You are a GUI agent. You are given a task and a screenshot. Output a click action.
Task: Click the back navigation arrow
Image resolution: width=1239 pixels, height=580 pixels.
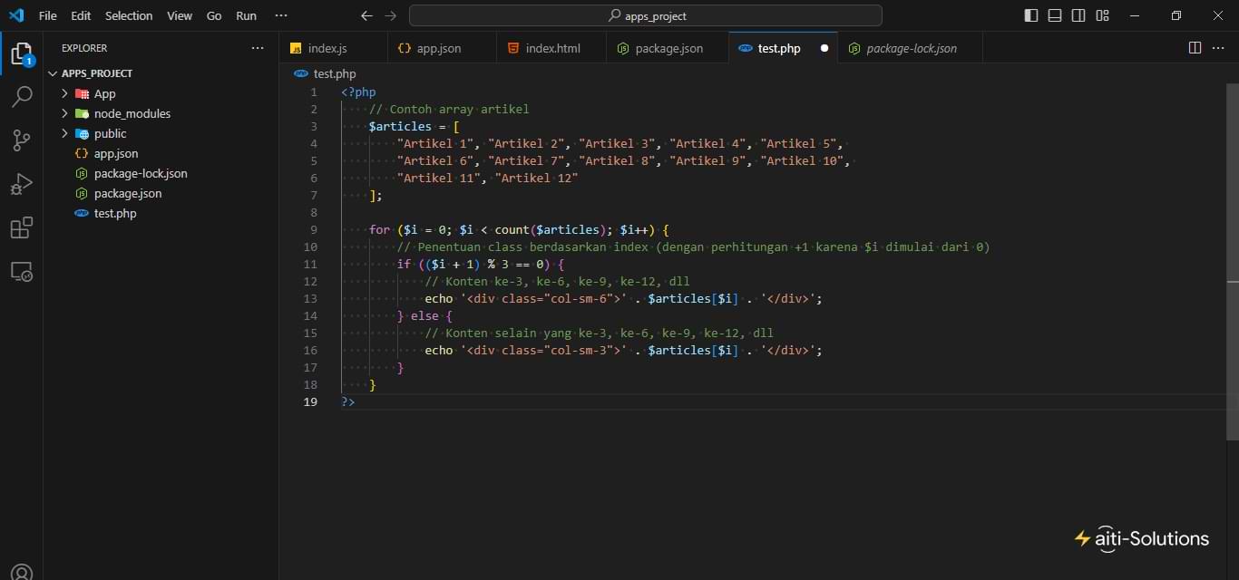pos(366,15)
